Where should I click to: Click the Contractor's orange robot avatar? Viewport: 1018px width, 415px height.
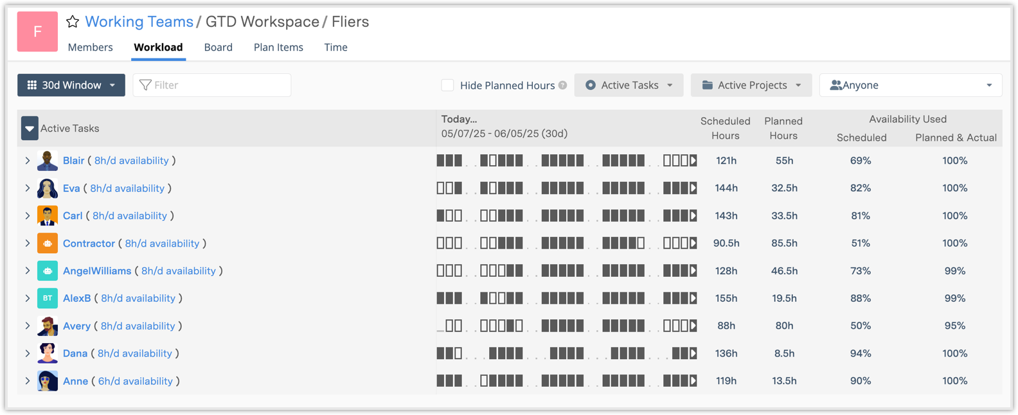point(48,243)
